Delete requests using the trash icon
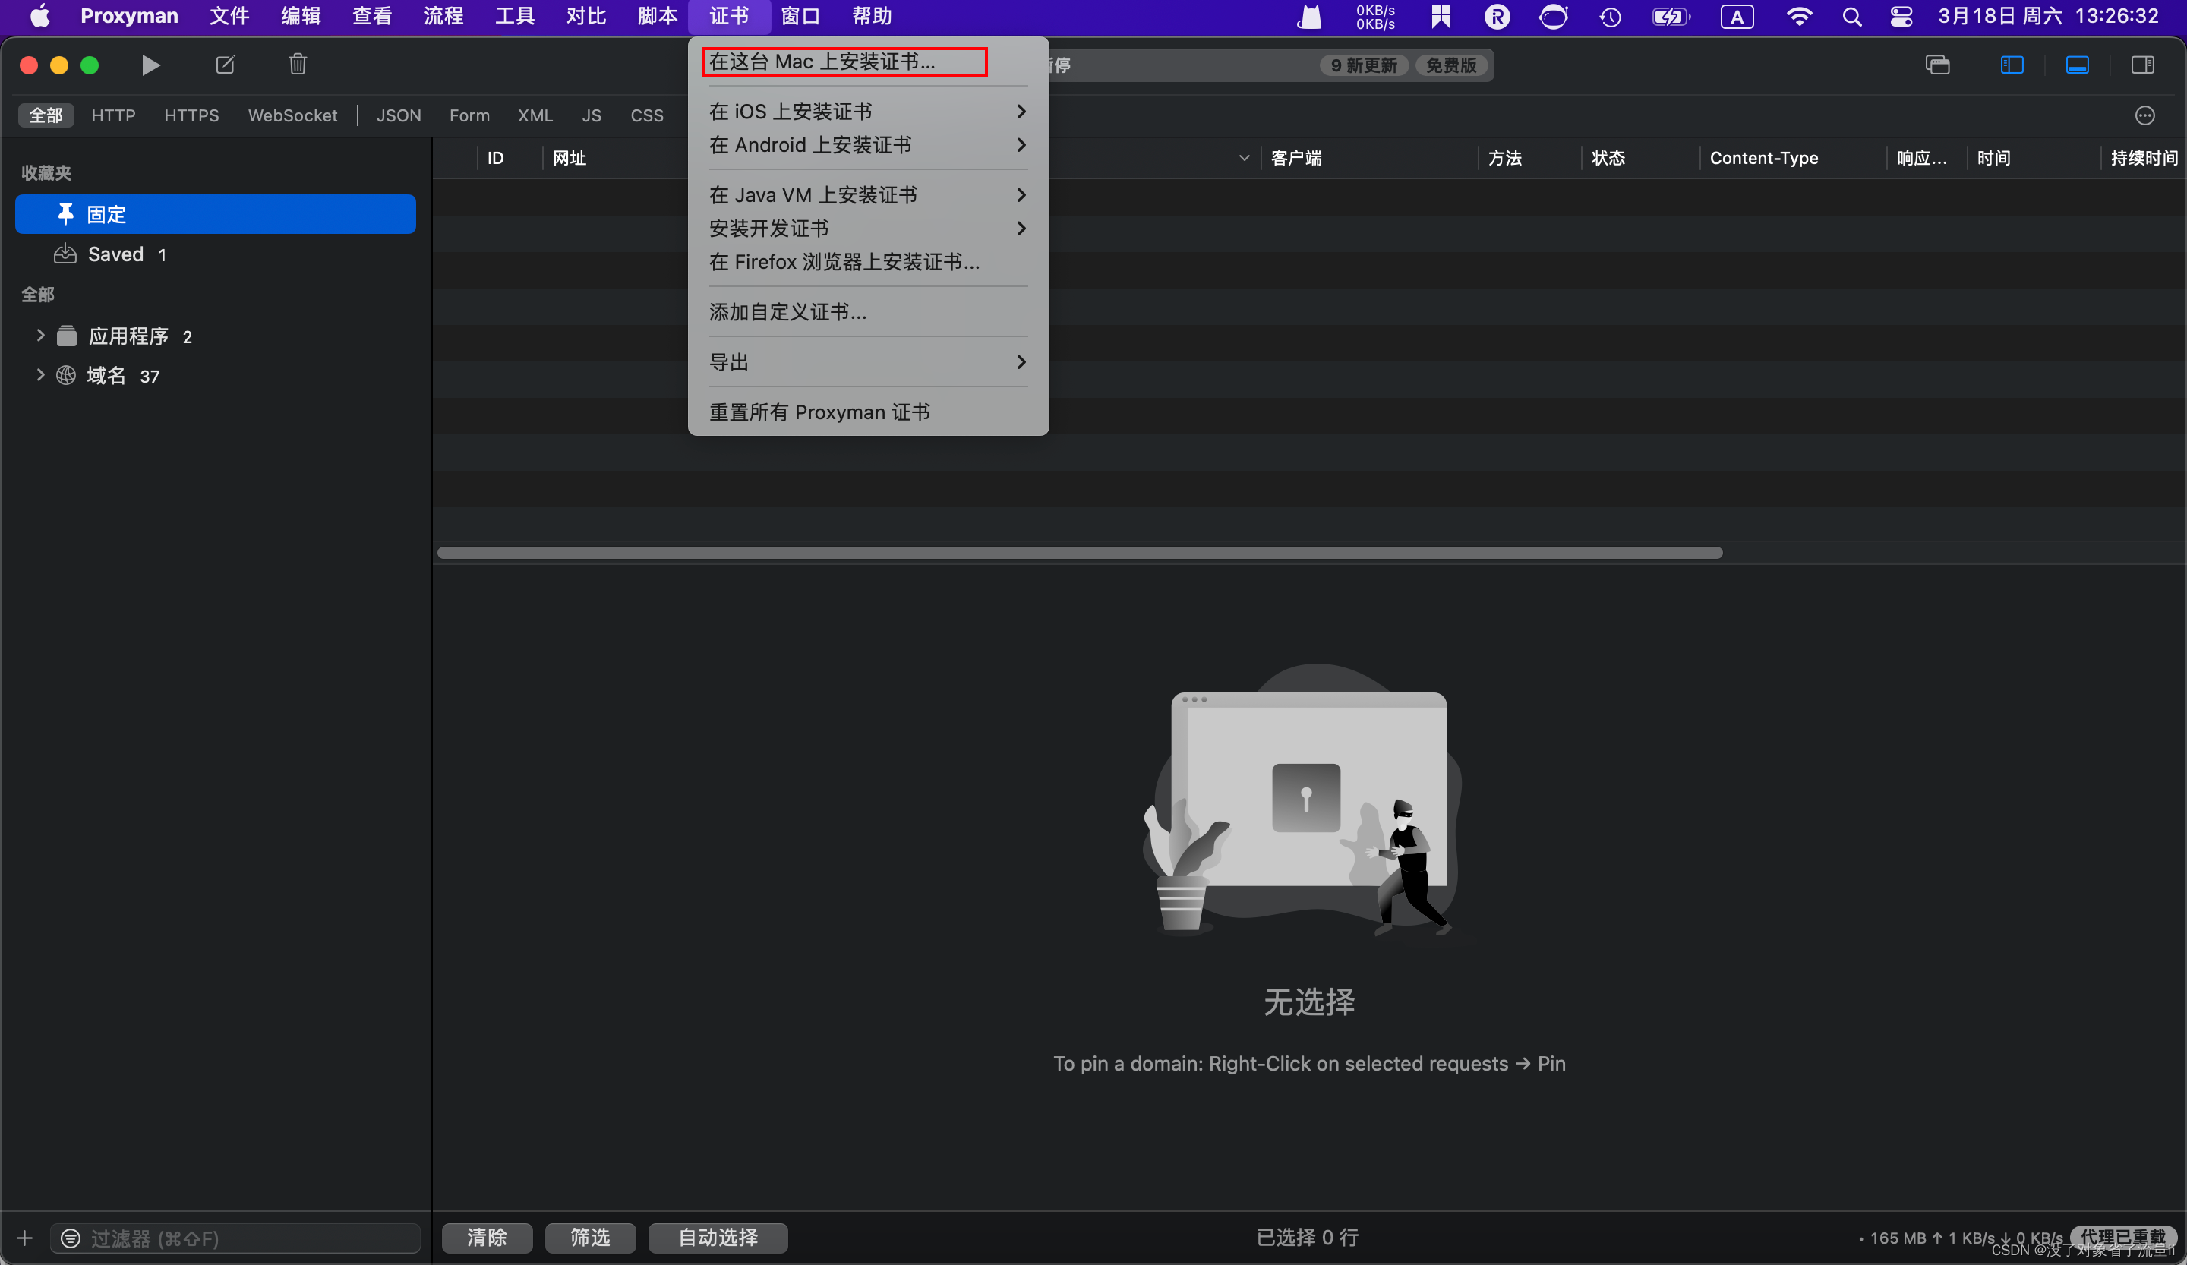The width and height of the screenshot is (2187, 1265). [x=298, y=65]
